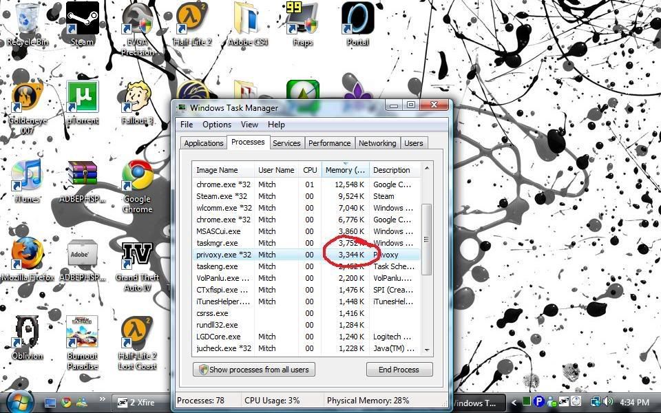The width and height of the screenshot is (661, 413).
Task: Select the LGDCore.exe process row
Action: (306, 337)
